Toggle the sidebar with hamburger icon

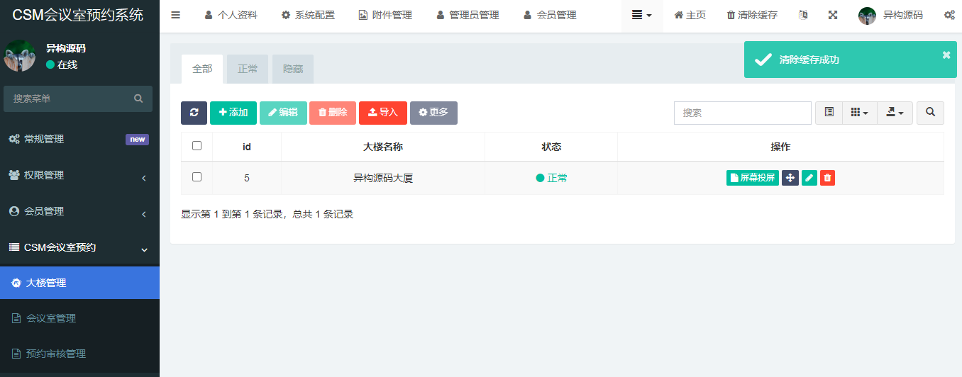(176, 15)
